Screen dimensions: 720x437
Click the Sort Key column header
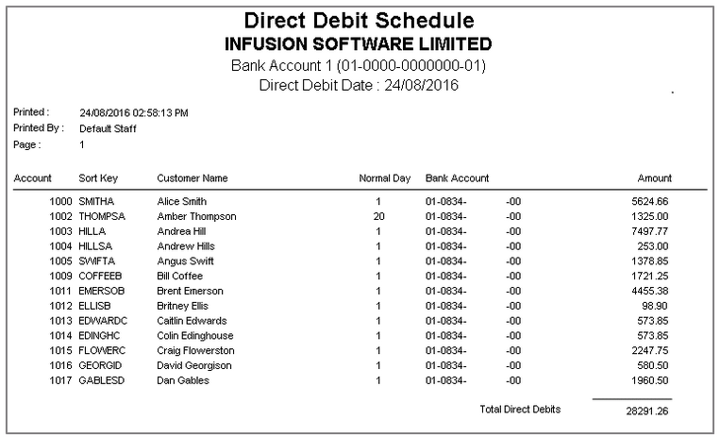coord(98,178)
